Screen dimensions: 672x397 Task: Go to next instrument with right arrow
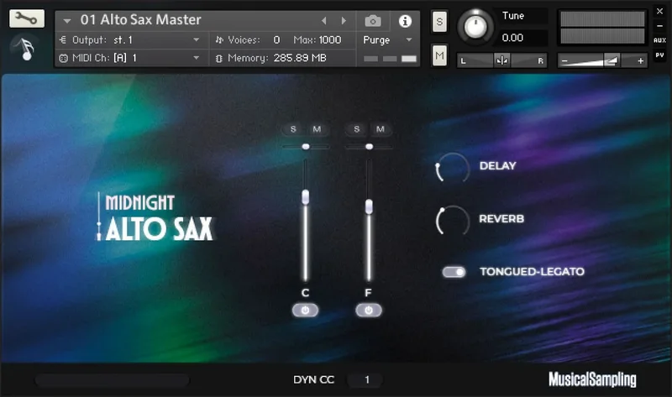click(x=344, y=20)
